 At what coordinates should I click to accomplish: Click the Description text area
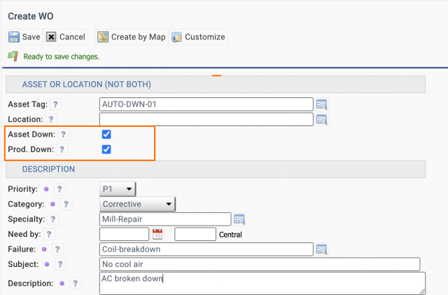262,283
